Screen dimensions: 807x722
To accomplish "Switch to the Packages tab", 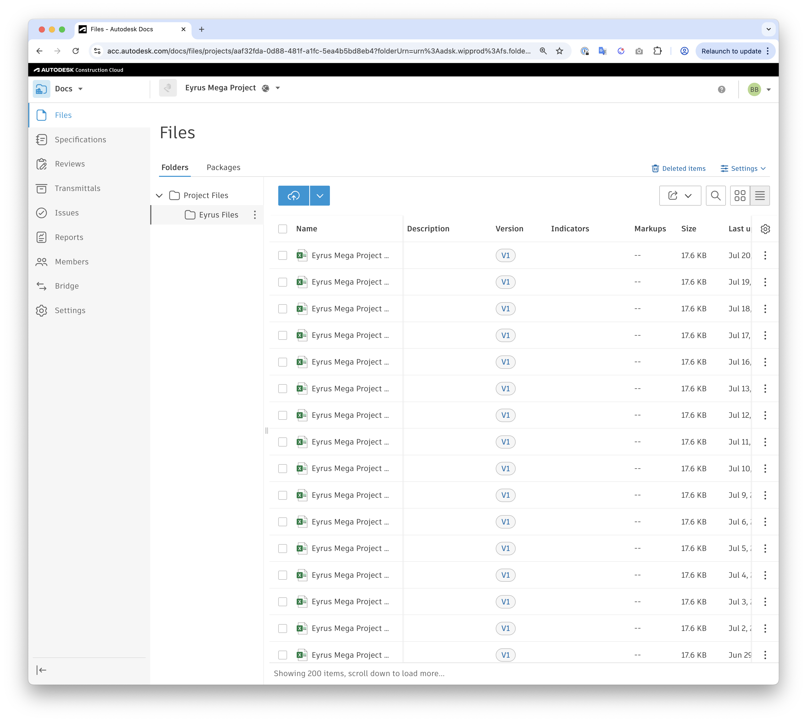I will coord(224,168).
